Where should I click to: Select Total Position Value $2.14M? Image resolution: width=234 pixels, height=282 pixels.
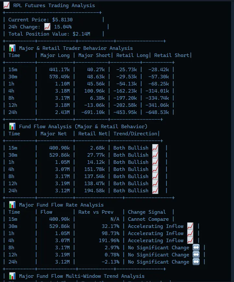tap(81, 34)
